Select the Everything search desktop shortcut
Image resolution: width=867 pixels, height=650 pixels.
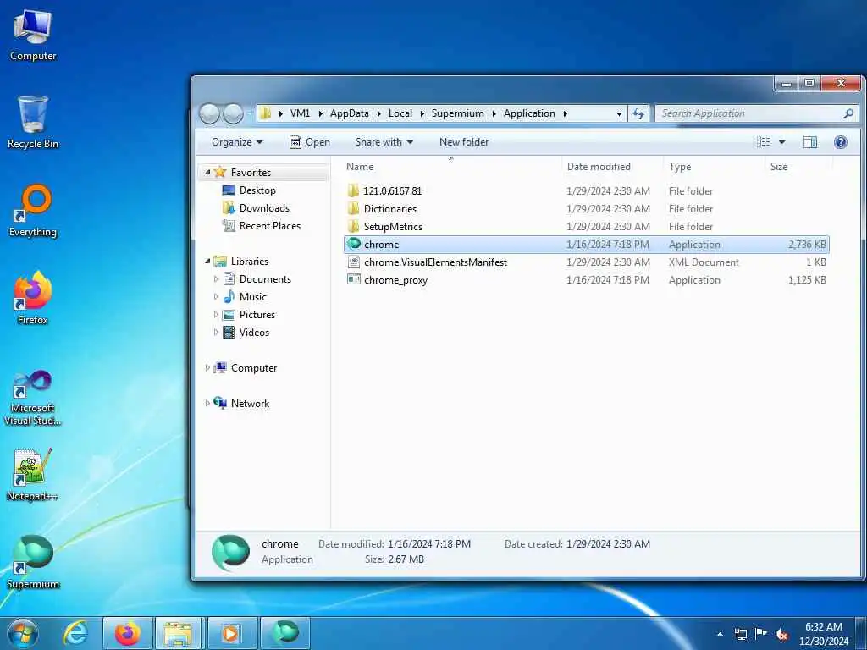tap(33, 211)
